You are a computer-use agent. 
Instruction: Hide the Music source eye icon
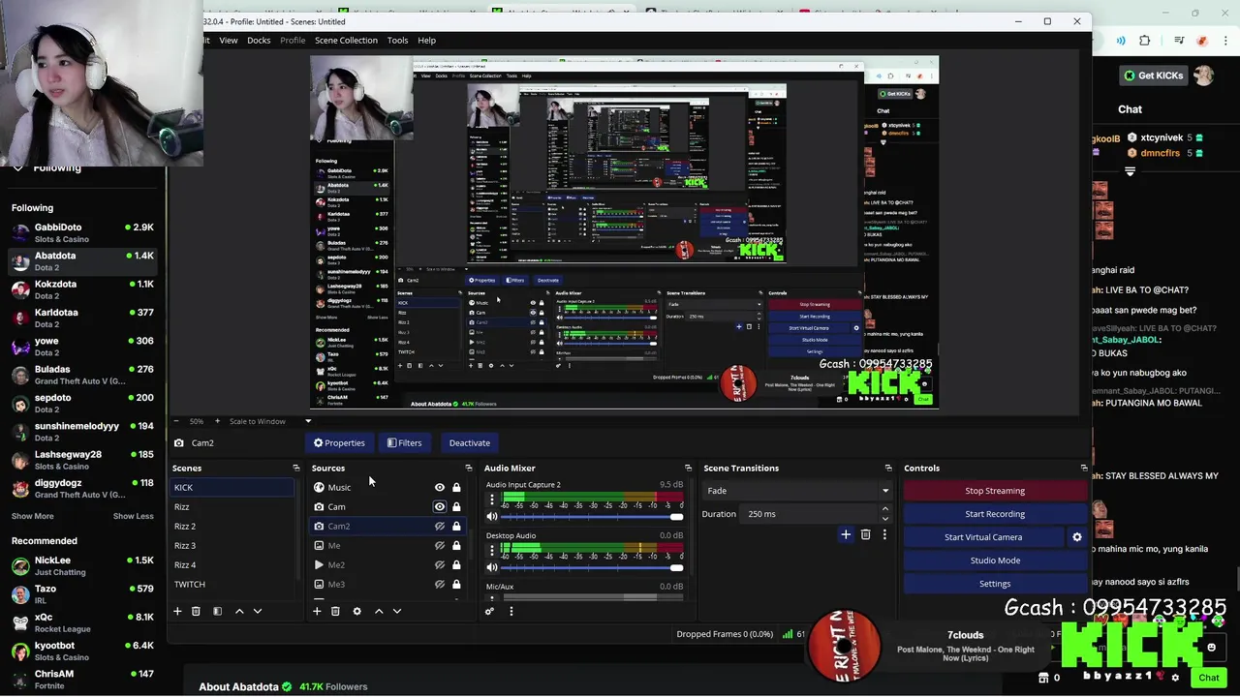(x=440, y=487)
